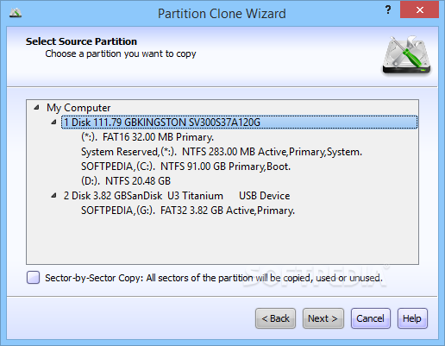Screen dimensions: 445x346
Task: Collapse the 1 Disk KINGSTON node
Action: pyautogui.click(x=53, y=123)
